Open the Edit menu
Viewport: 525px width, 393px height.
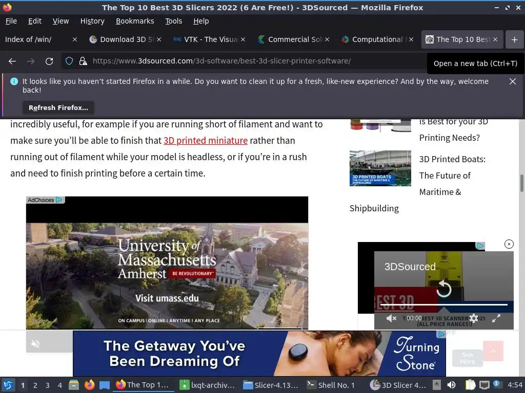pos(35,21)
